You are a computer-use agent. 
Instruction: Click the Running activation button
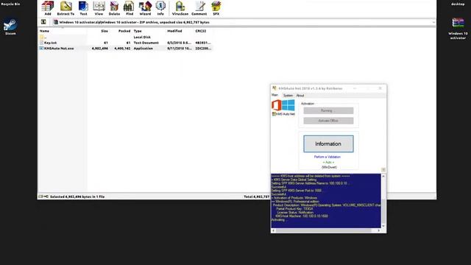pos(328,110)
